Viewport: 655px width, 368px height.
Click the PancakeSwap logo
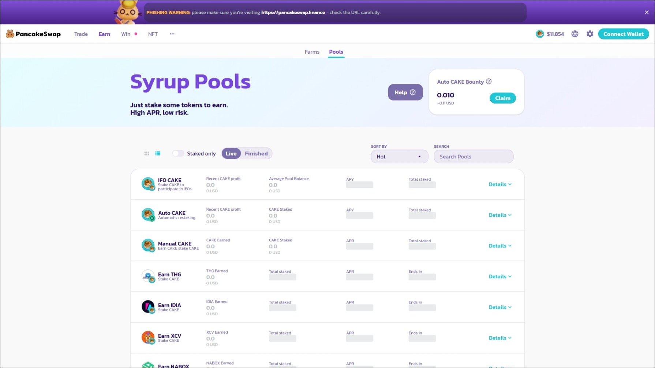tap(33, 34)
